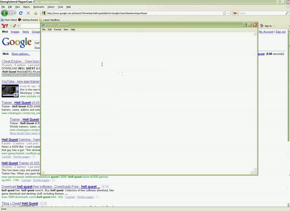Click Notepad's horizontal scrollbar left arrow
Image resolution: width=290 pixels, height=211 pixels.
(43, 173)
